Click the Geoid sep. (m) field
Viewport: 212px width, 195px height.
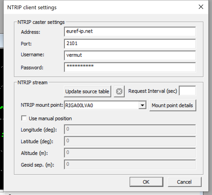pos(130,164)
